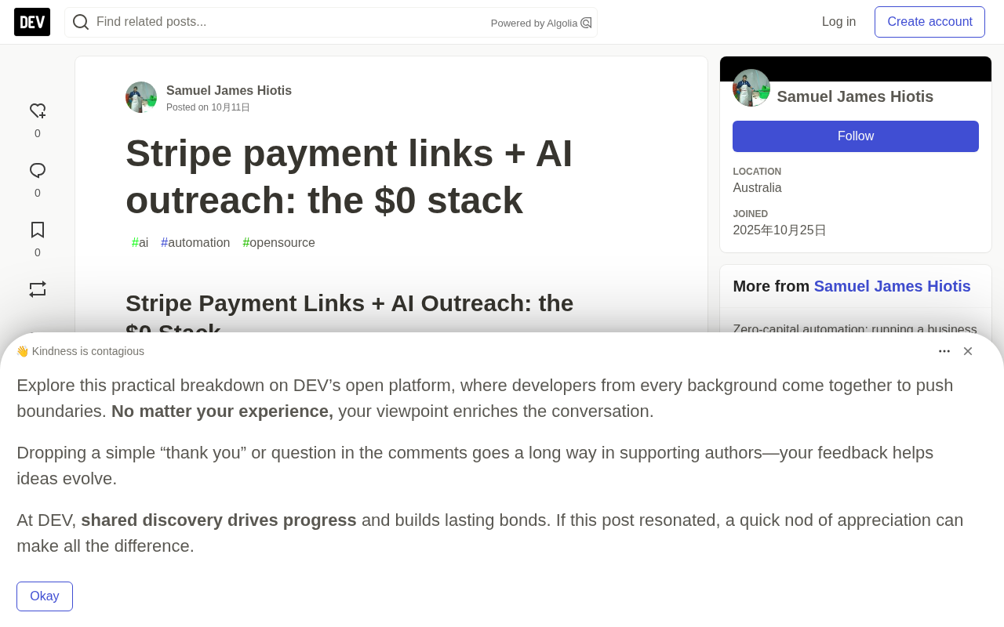The height and width of the screenshot is (627, 1004).
Task: Click the Log in link
Action: [838, 22]
